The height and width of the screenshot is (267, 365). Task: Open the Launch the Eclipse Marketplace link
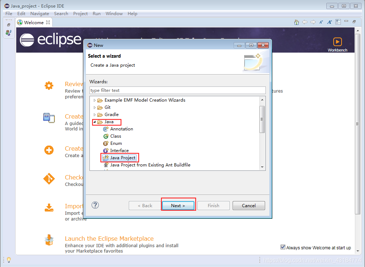tap(109, 239)
